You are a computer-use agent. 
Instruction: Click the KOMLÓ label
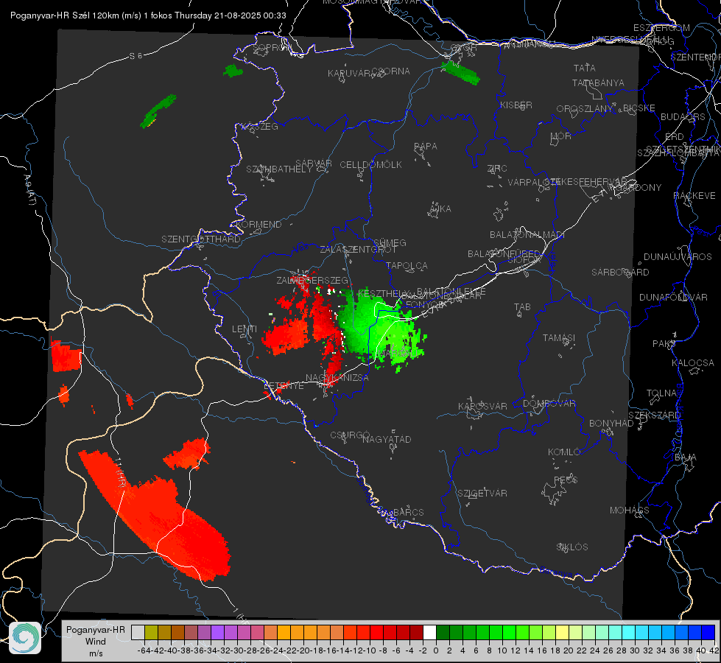[x=564, y=452]
